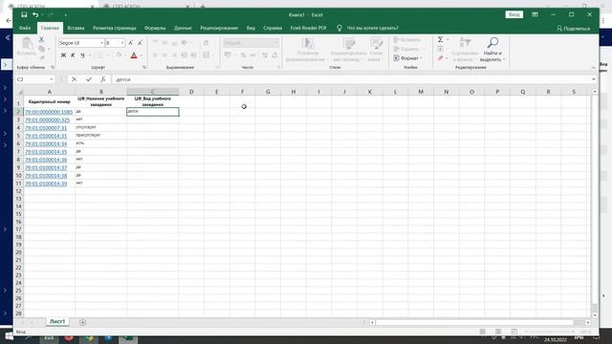
Task: Switch to the Формулы ribbon tab
Action: (x=155, y=28)
